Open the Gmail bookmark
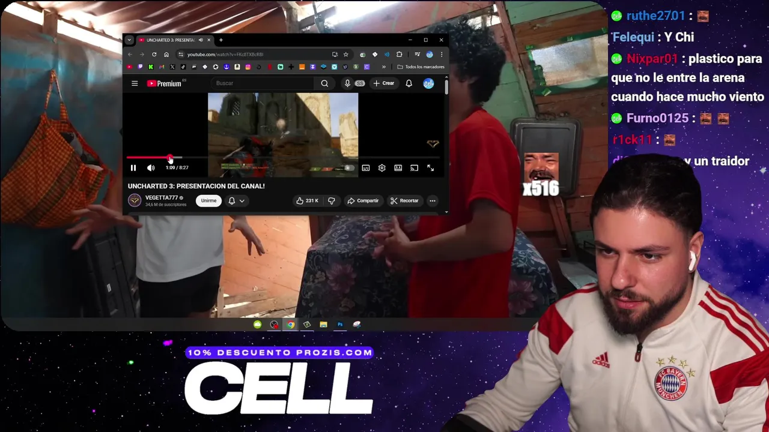769x432 pixels. click(x=162, y=67)
